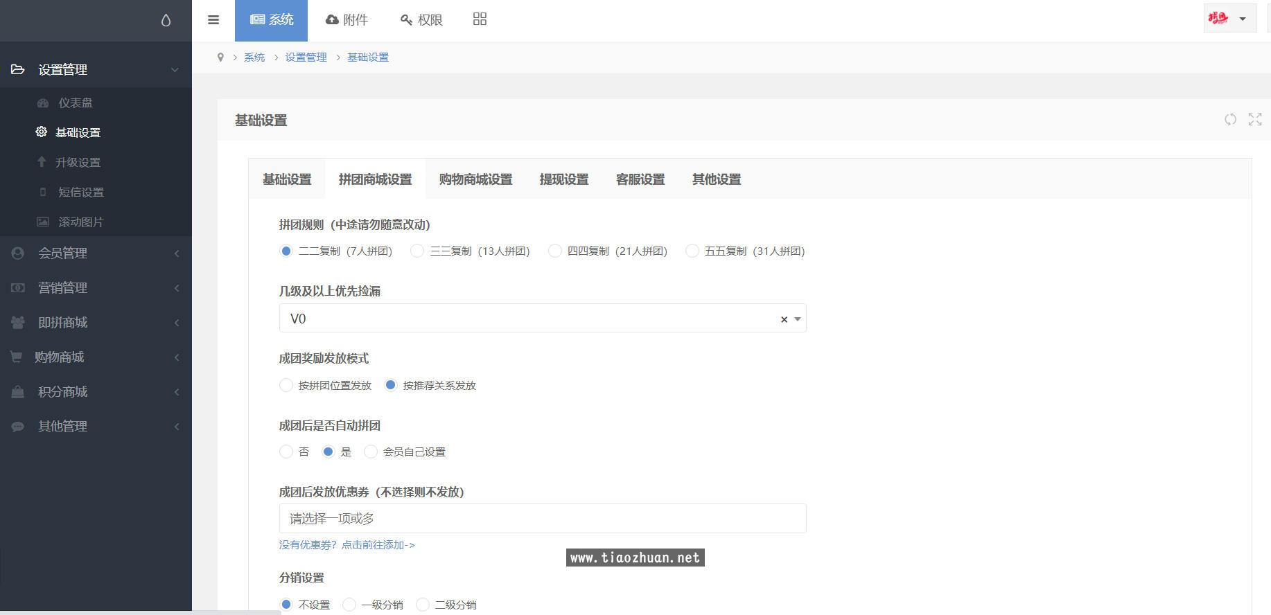The image size is (1271, 615).
Task: Click the gear icon beside 基础设置 in sidebar
Action: 42,132
